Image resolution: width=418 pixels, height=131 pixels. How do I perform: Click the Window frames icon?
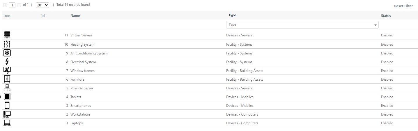pos(7,70)
